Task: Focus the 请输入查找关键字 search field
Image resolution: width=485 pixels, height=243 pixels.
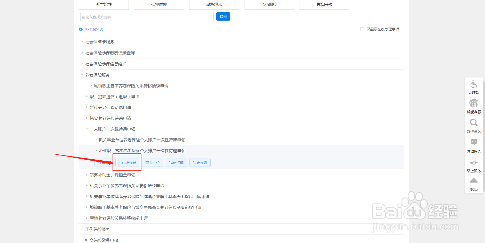Action: (x=147, y=17)
